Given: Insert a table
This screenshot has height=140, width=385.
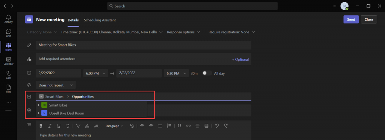Looking at the screenshot, I should click(206, 126).
